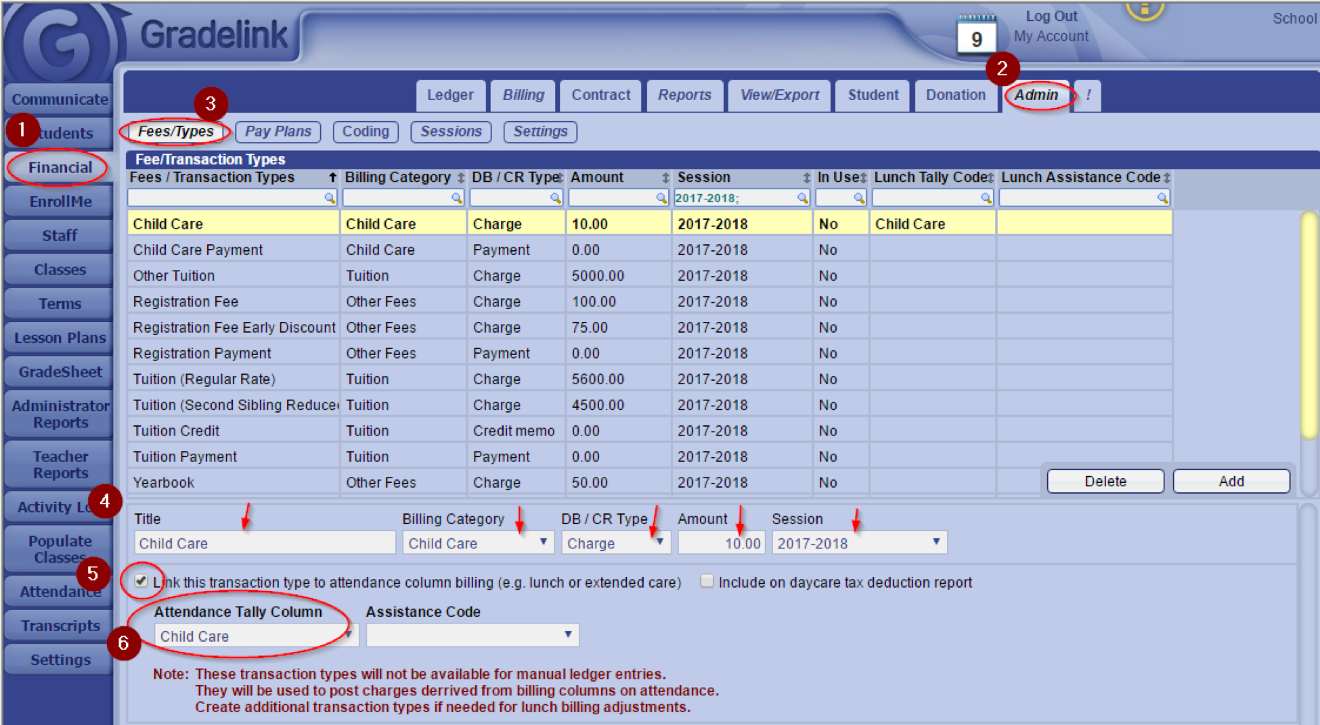The width and height of the screenshot is (1320, 725).
Task: Open Staff in sidebar
Action: [x=60, y=236]
